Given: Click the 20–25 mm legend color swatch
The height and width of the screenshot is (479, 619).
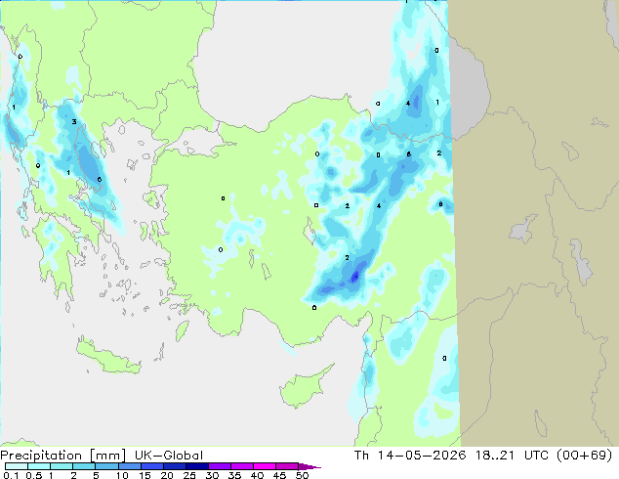Looking at the screenshot, I should pyautogui.click(x=175, y=466).
